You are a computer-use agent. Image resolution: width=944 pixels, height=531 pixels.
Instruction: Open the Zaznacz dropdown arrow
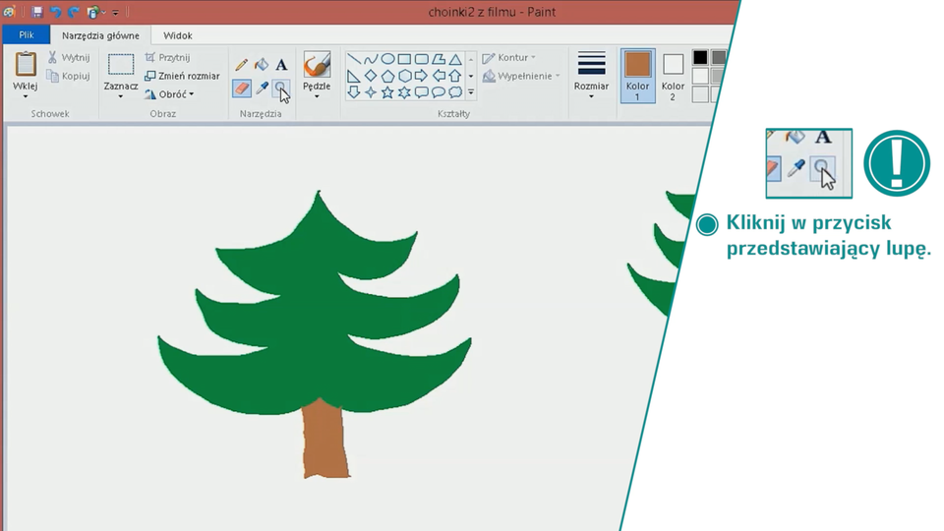[x=120, y=97]
